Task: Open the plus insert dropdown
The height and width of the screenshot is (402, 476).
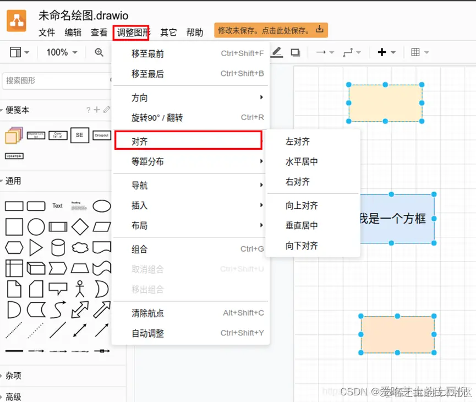Action: point(386,52)
